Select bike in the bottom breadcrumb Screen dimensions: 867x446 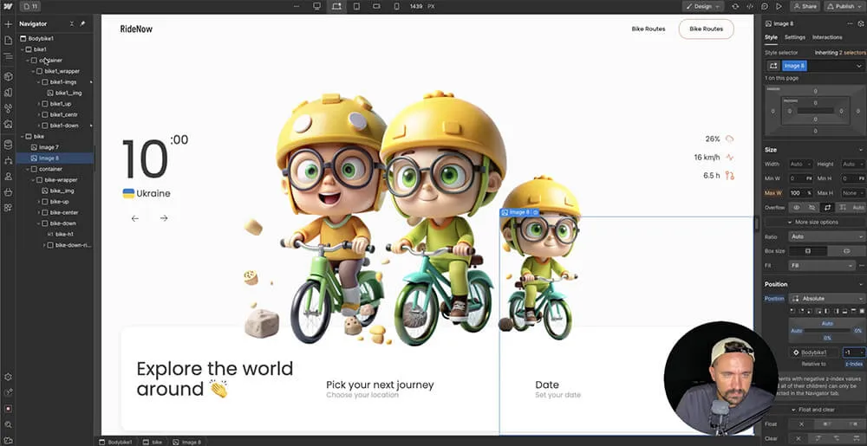point(153,443)
